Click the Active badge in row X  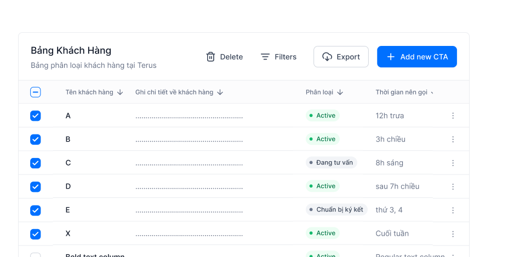(x=322, y=233)
